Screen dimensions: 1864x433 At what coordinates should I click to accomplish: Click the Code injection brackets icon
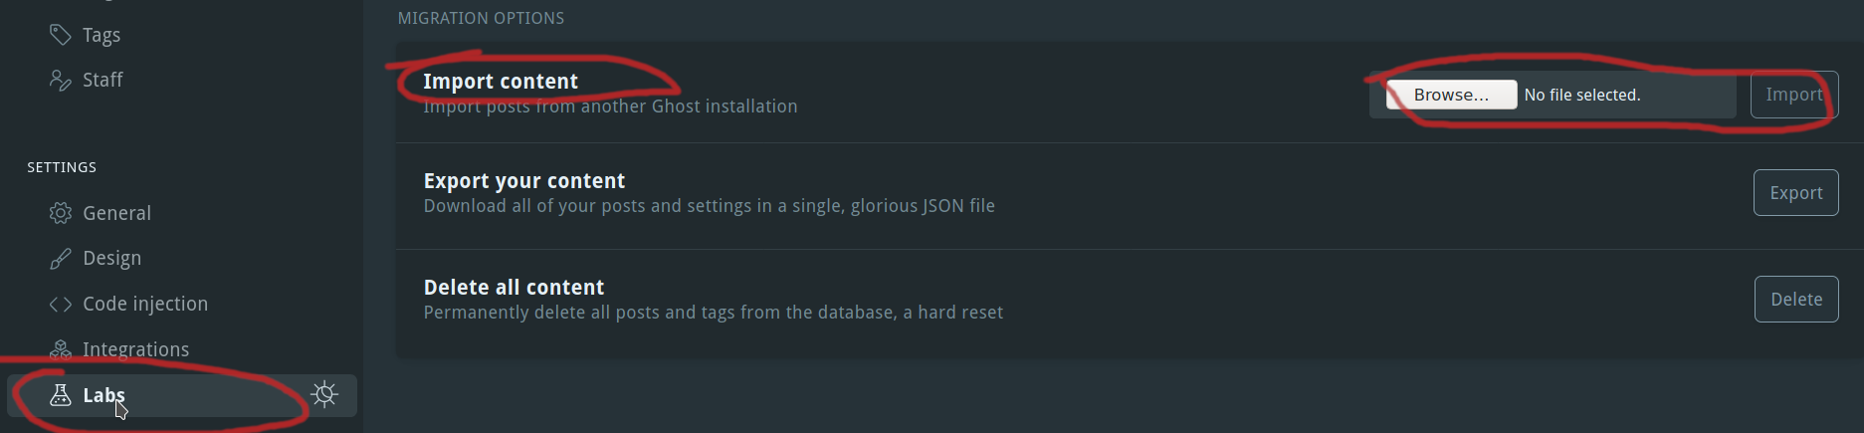tap(61, 304)
